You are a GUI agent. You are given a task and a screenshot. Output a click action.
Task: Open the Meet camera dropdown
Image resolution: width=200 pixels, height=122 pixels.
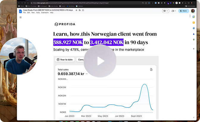pyautogui.click(x=174, y=11)
